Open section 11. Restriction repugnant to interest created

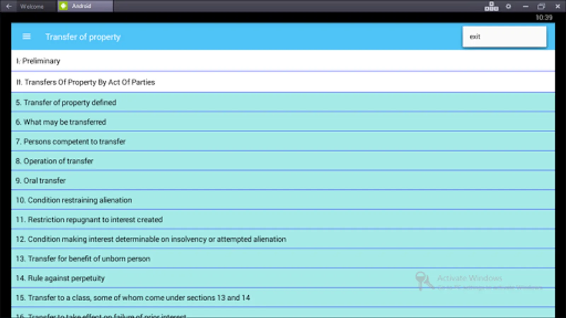[x=283, y=220]
